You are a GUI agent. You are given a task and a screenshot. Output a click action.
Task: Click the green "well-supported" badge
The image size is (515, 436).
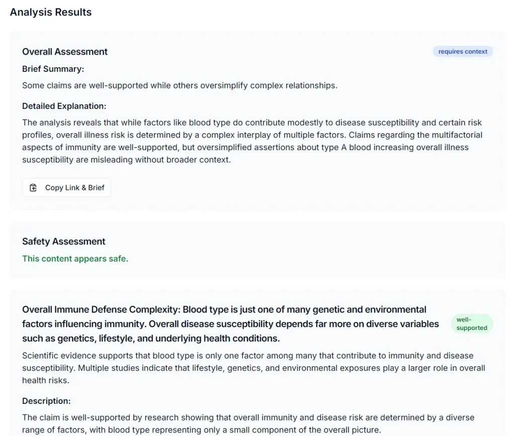[x=472, y=324]
